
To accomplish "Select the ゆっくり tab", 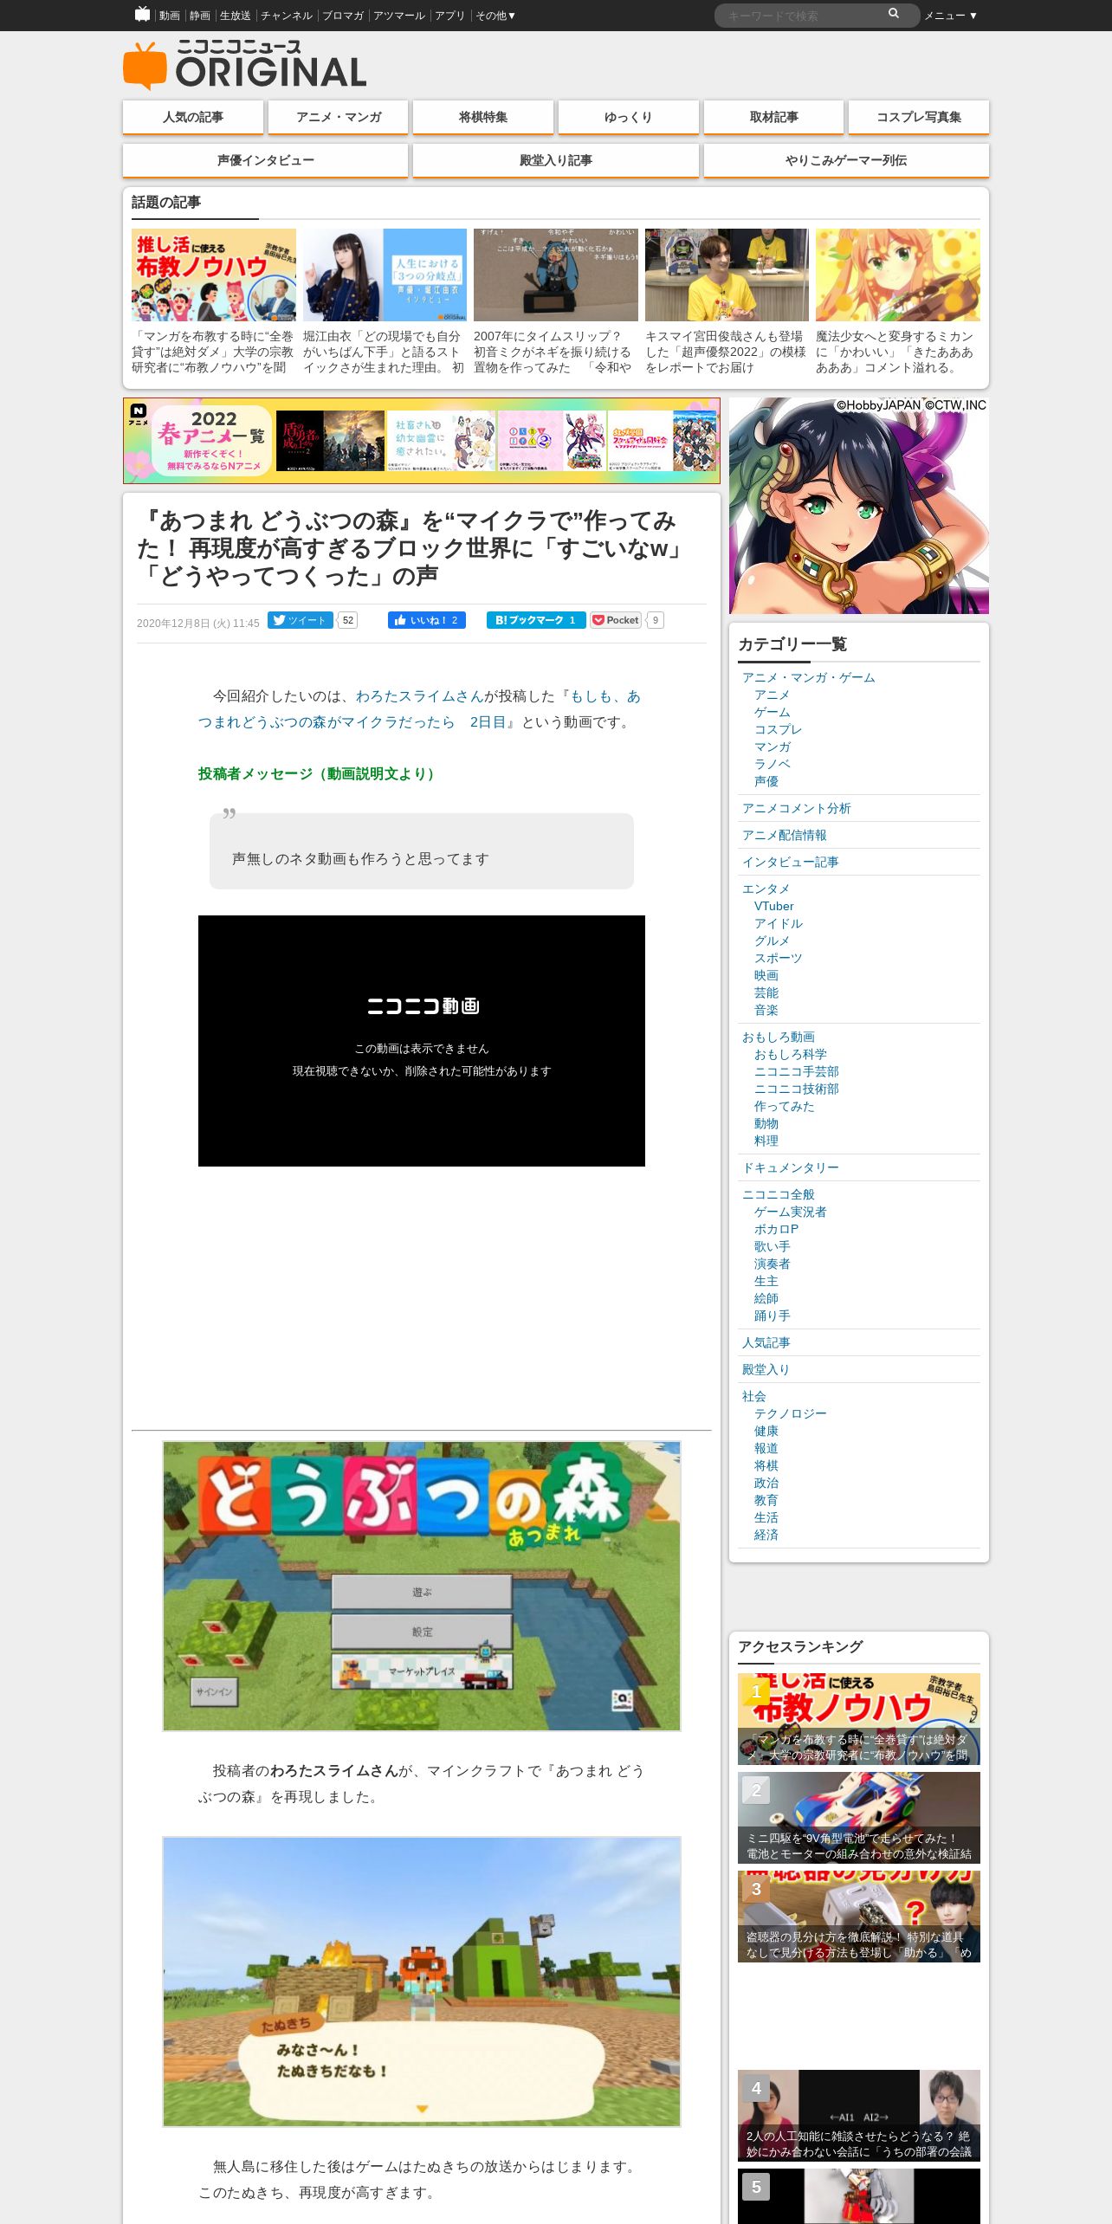I will click(629, 117).
